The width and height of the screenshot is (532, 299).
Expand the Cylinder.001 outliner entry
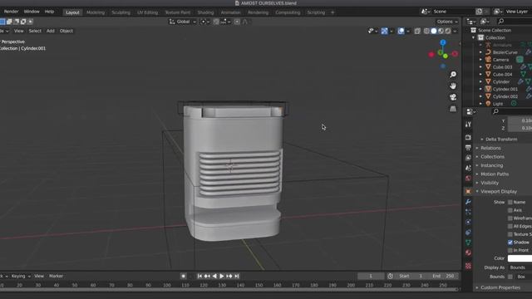click(x=480, y=89)
